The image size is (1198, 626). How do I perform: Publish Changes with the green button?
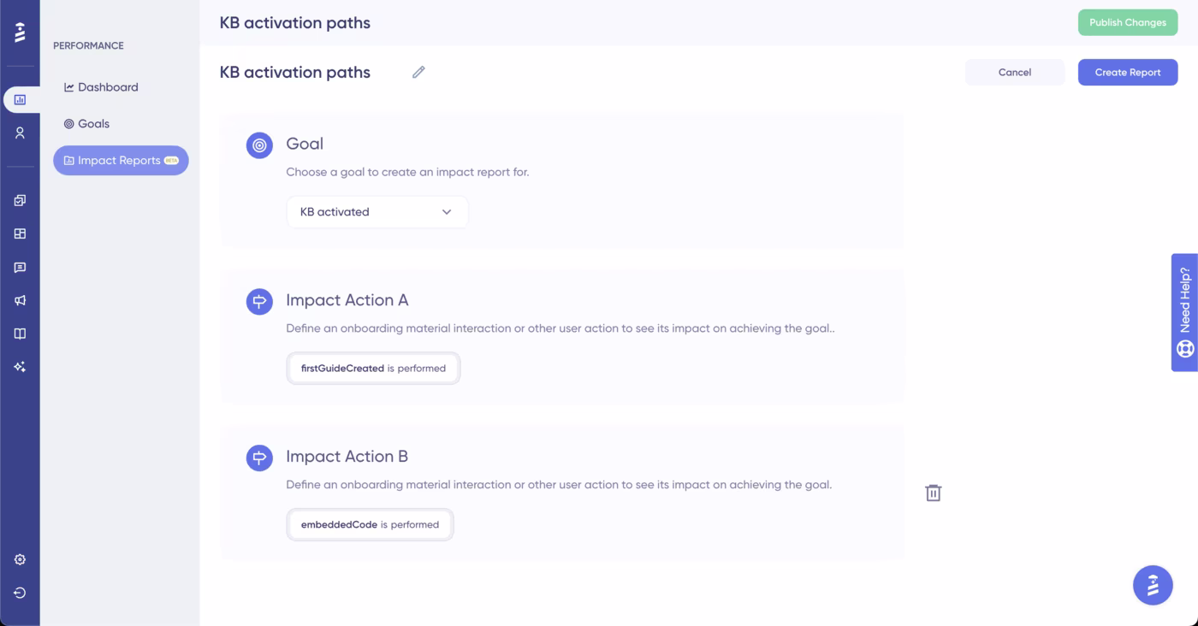pos(1127,22)
